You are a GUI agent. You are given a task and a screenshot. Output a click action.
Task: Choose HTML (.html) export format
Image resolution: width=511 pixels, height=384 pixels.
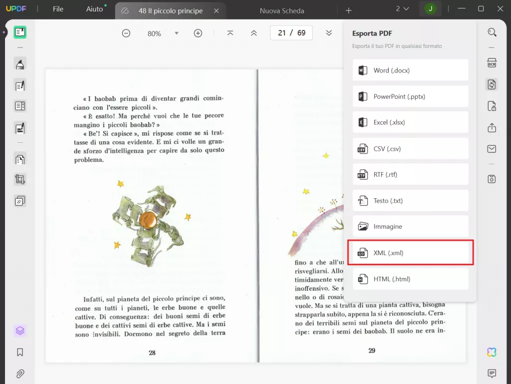coord(410,279)
